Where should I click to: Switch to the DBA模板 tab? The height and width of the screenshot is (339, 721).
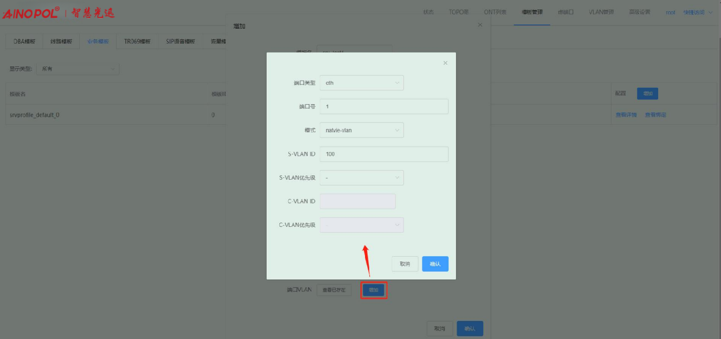(x=24, y=41)
